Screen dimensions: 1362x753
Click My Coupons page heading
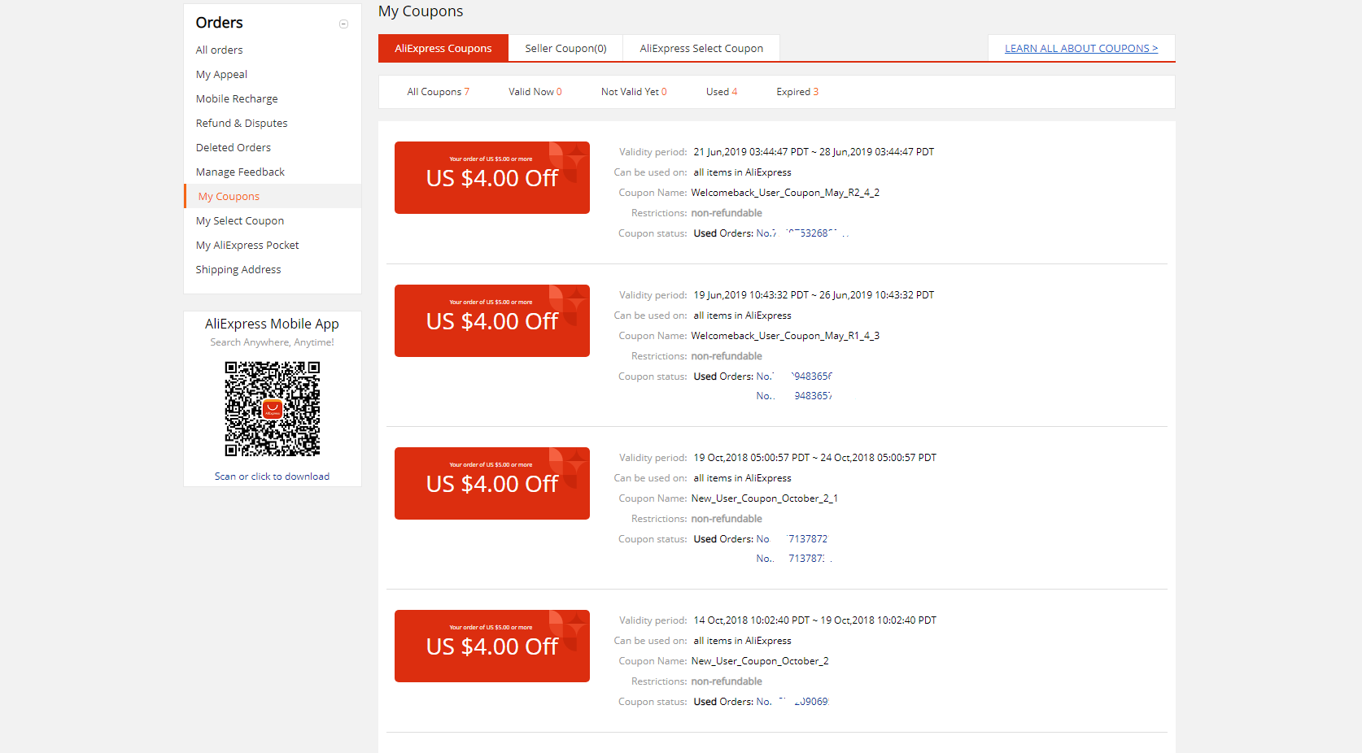coord(421,11)
